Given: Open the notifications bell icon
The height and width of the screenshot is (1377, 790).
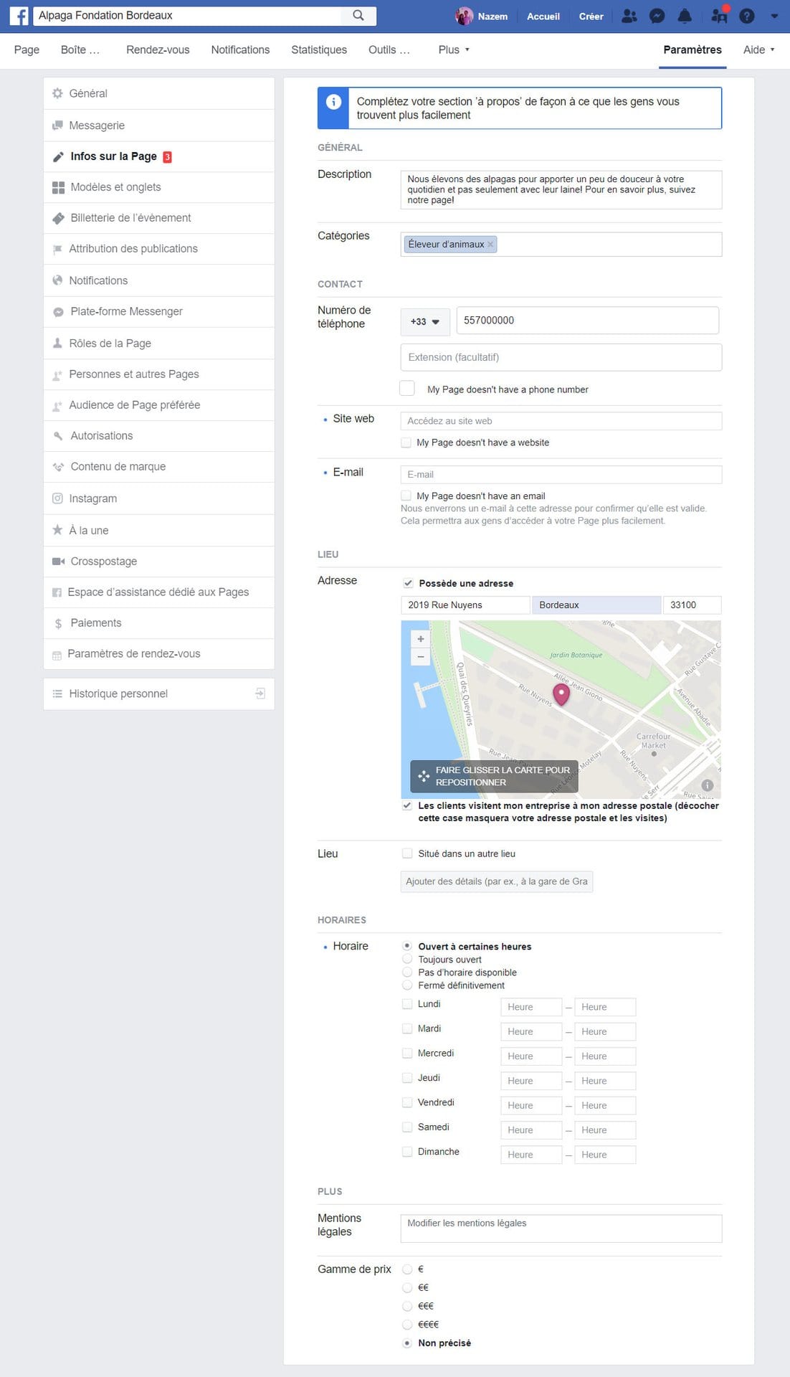Looking at the screenshot, I should click(x=685, y=16).
